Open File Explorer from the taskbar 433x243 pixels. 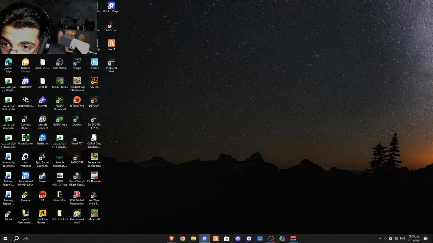[x=193, y=239]
